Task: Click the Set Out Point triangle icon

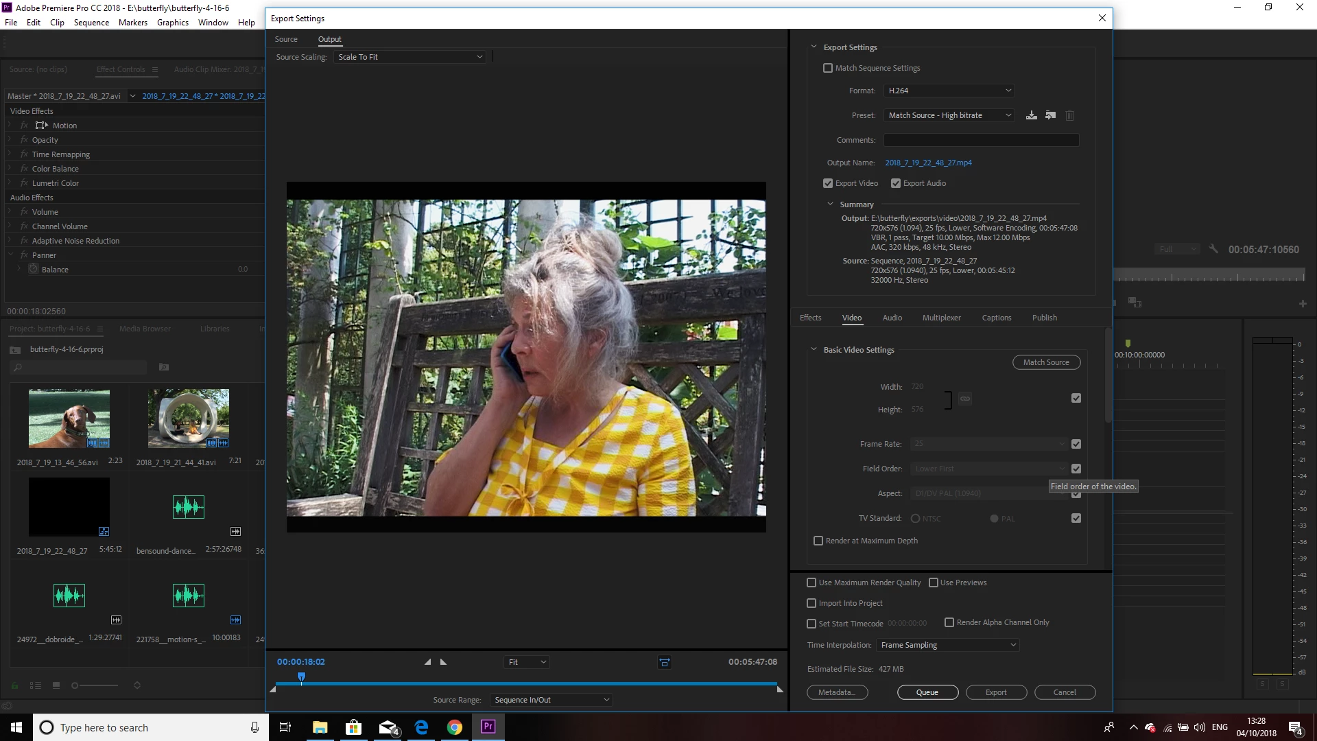Action: [443, 662]
